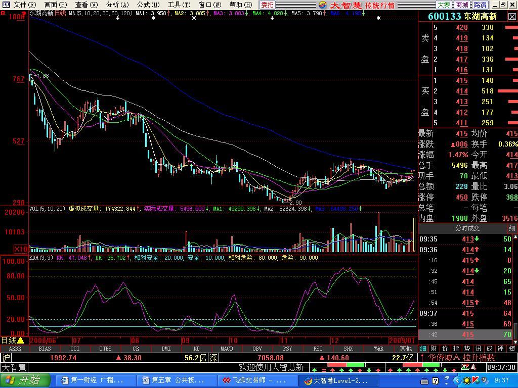Click the 委托 trading button
Viewport: 518px width, 388px height.
click(x=267, y=5)
